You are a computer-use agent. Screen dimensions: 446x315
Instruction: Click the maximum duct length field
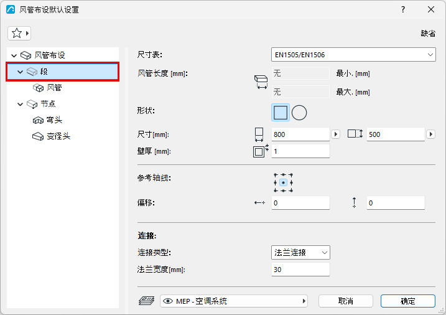[300, 92]
